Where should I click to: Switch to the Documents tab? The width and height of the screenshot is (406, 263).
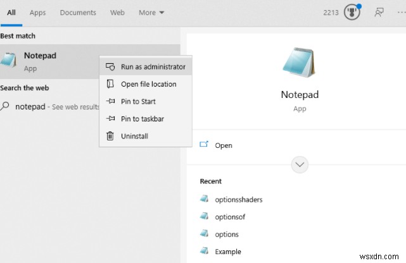coord(78,13)
